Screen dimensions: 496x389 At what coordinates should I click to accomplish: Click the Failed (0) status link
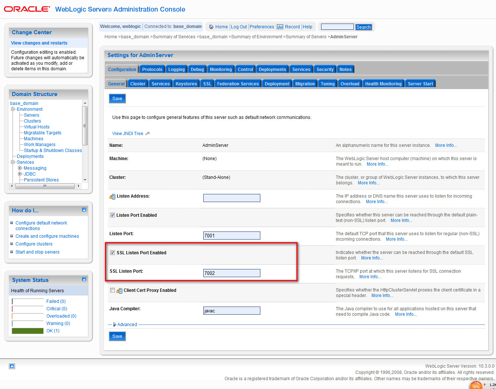(56, 301)
